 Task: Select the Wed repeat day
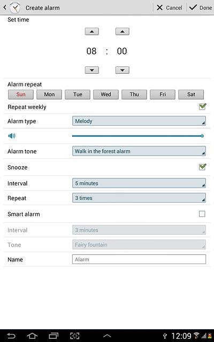[x=106, y=95]
